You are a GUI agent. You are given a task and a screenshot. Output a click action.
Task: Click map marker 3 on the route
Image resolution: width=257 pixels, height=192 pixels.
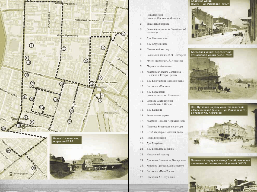click(100, 78)
